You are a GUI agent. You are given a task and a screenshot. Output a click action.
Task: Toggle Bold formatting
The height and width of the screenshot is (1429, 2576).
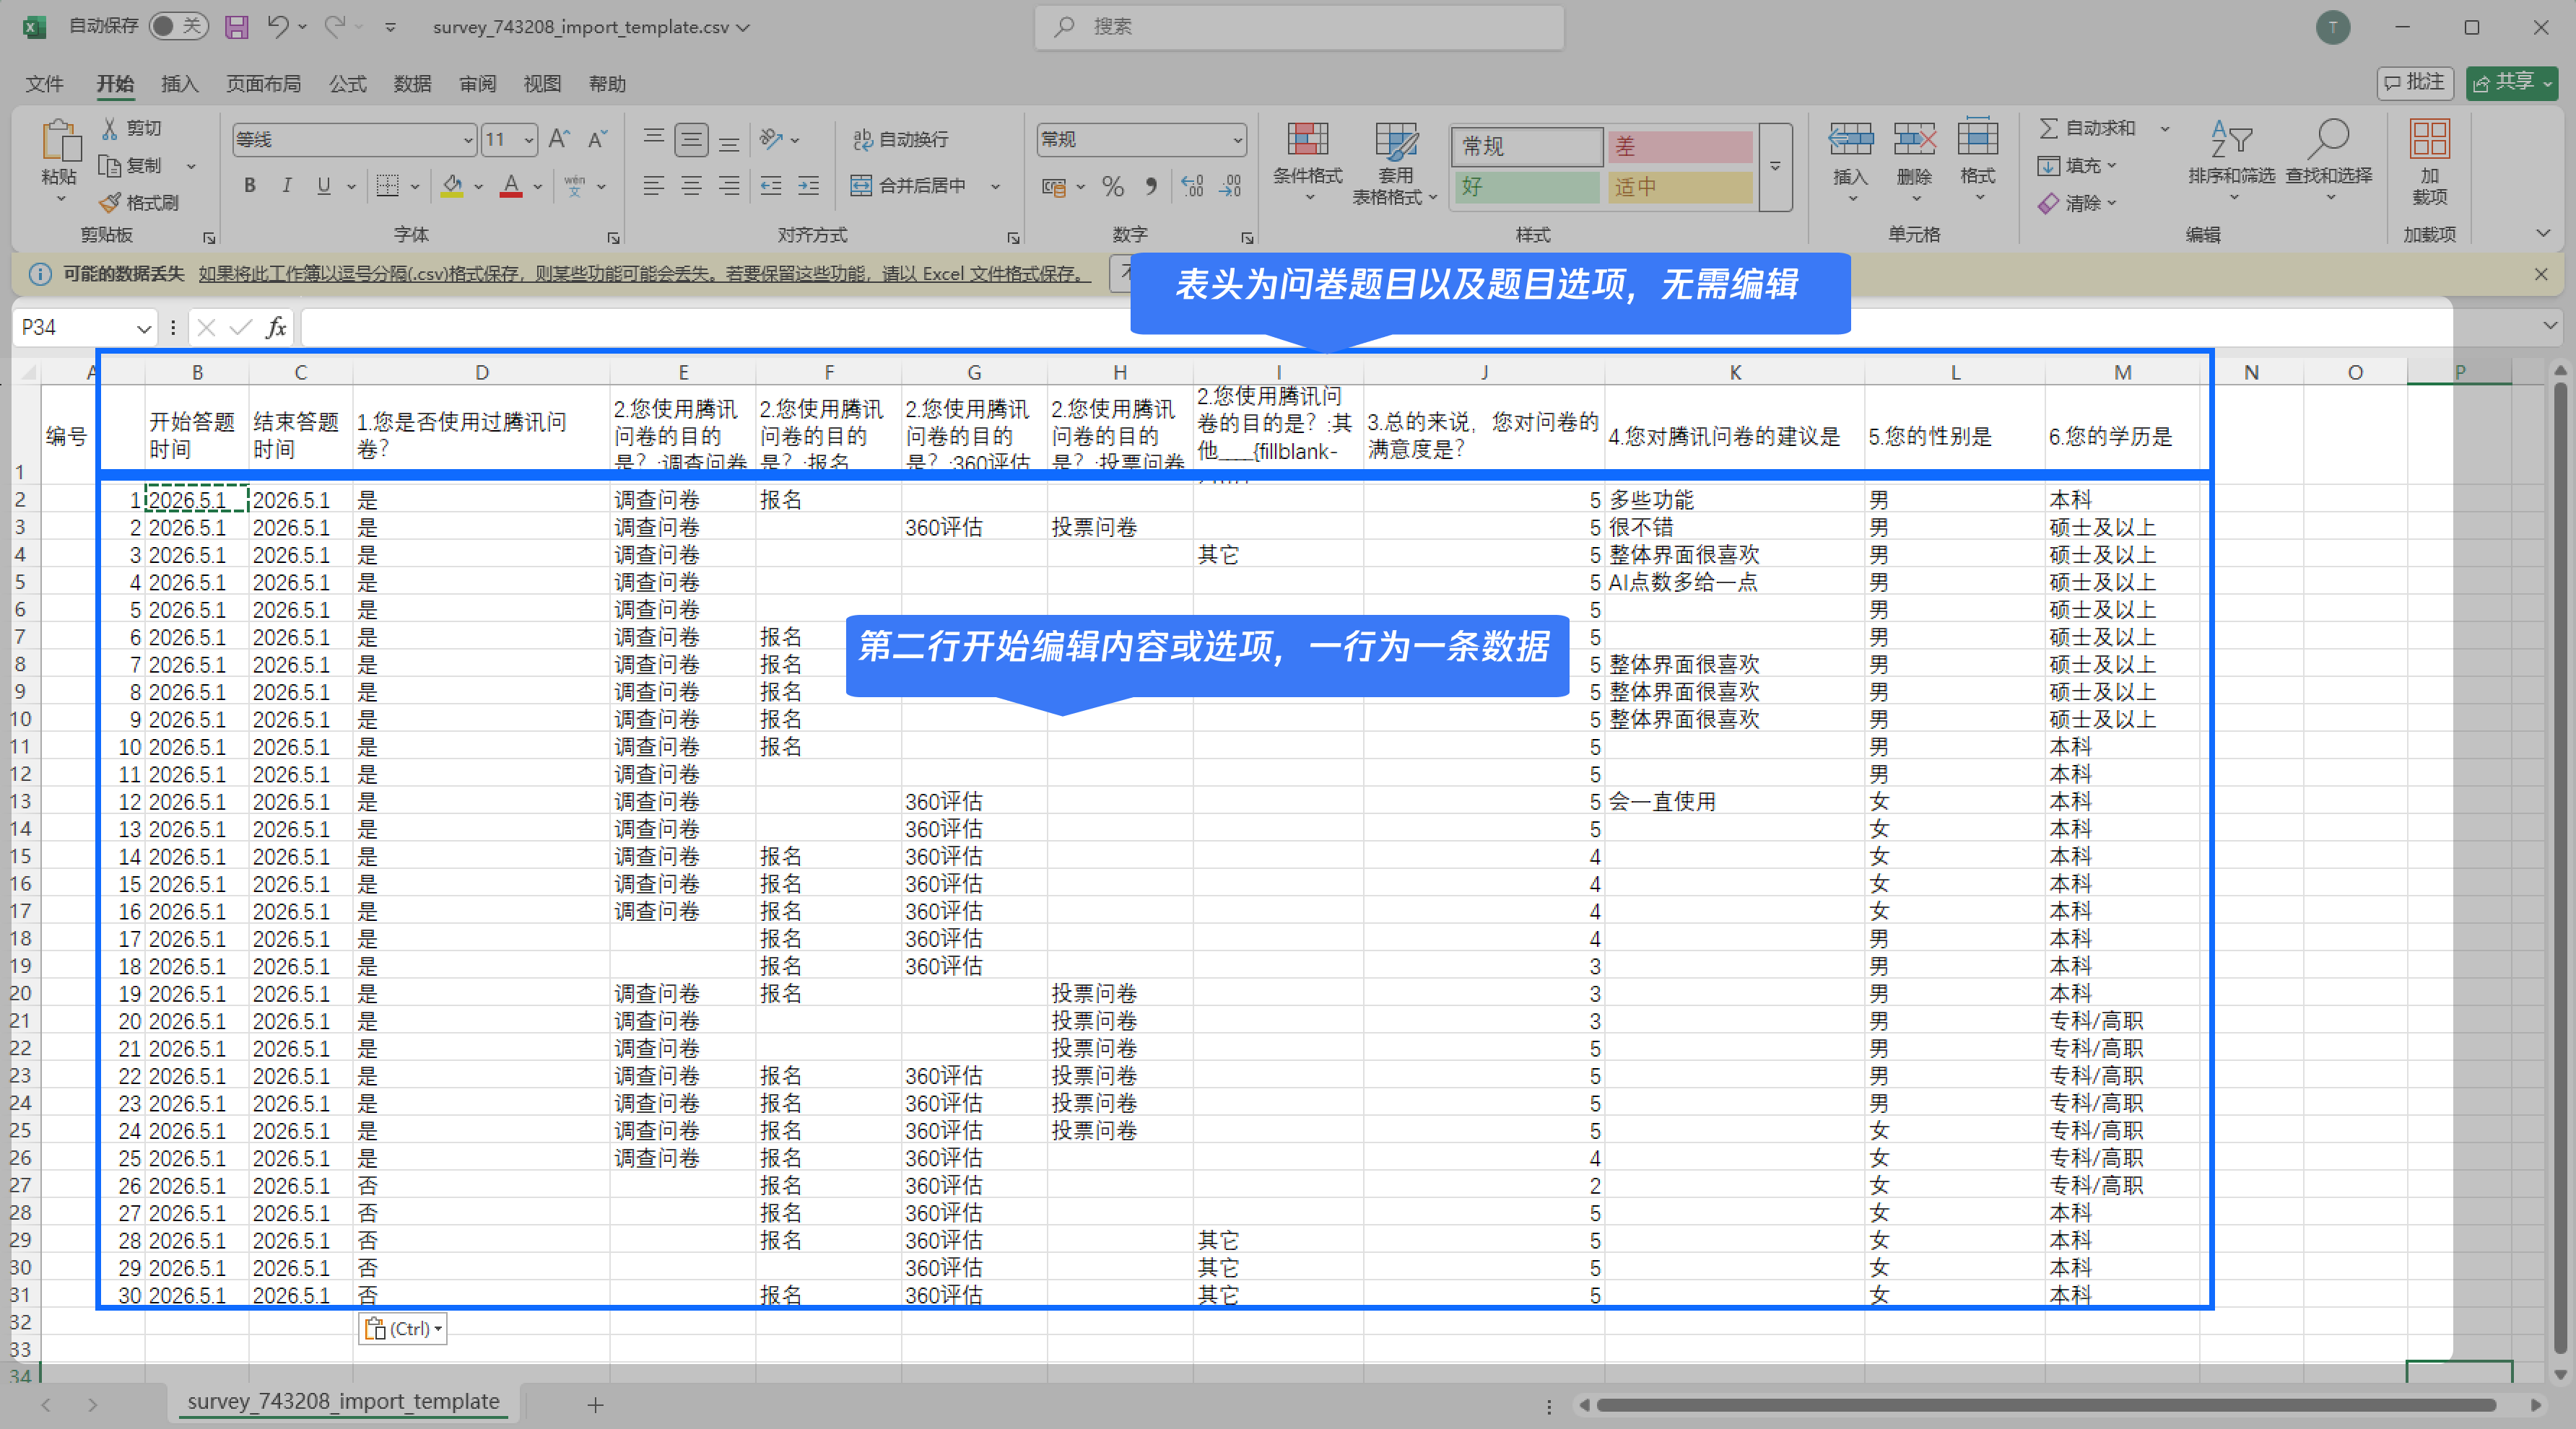point(250,186)
